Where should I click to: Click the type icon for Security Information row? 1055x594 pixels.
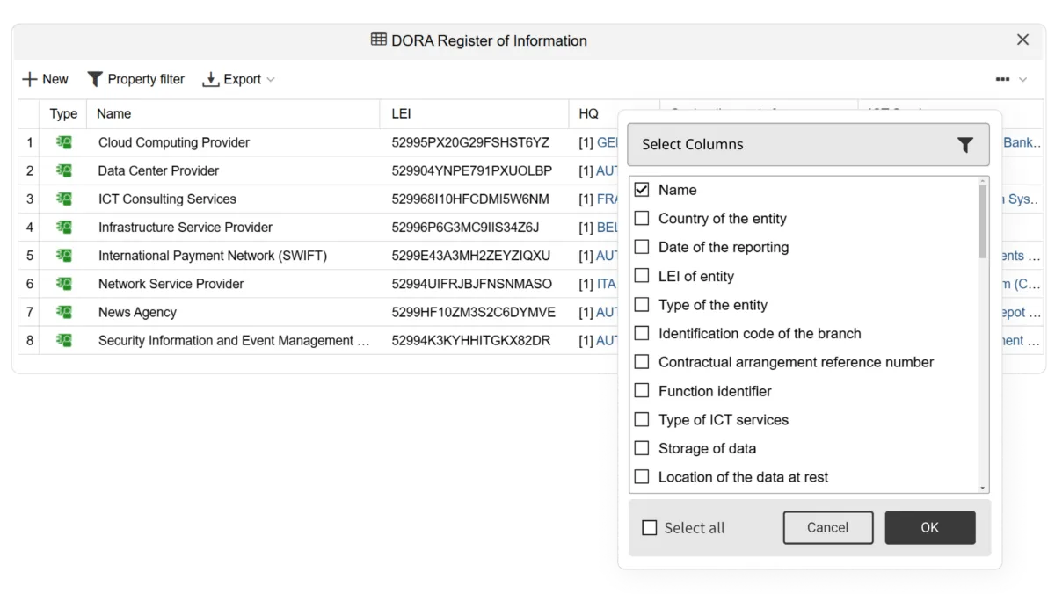coord(63,340)
